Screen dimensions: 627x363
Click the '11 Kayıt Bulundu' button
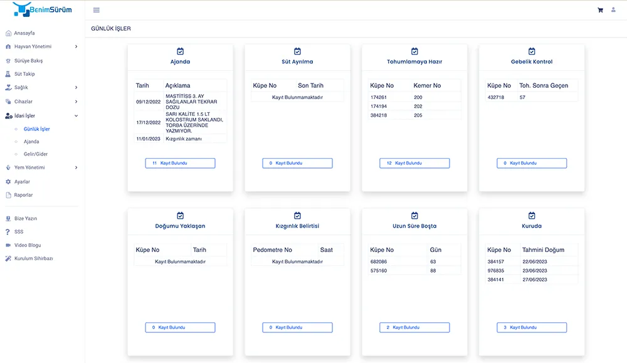click(x=180, y=163)
